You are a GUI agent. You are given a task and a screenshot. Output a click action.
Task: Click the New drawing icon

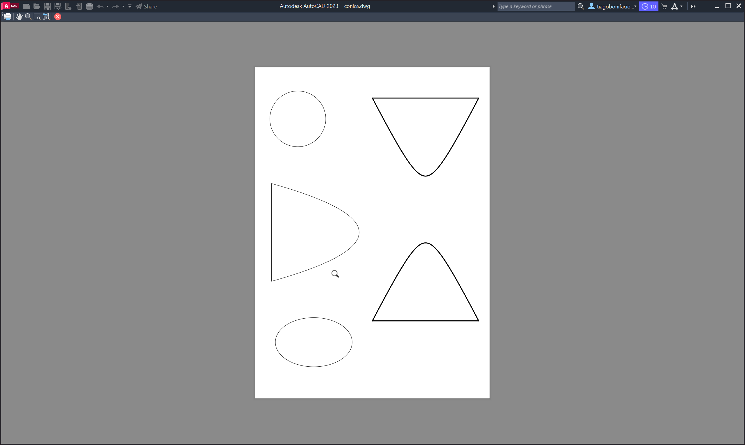pyautogui.click(x=27, y=6)
